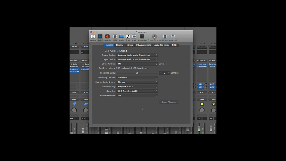Image resolution: width=286 pixels, height=161 pixels.
Task: Click the 0.0 level readout on Aux 59
Action: (199, 118)
